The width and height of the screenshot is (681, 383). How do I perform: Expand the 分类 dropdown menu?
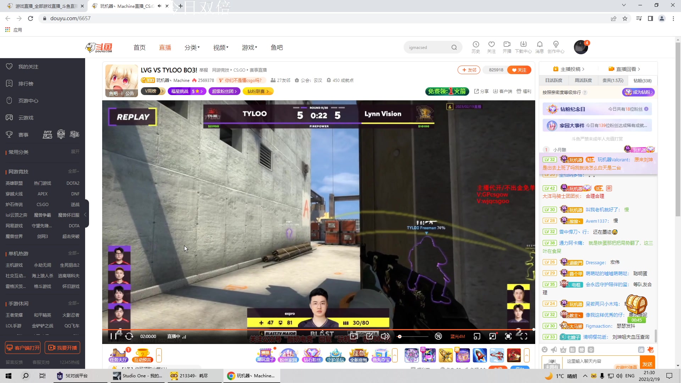coord(192,48)
